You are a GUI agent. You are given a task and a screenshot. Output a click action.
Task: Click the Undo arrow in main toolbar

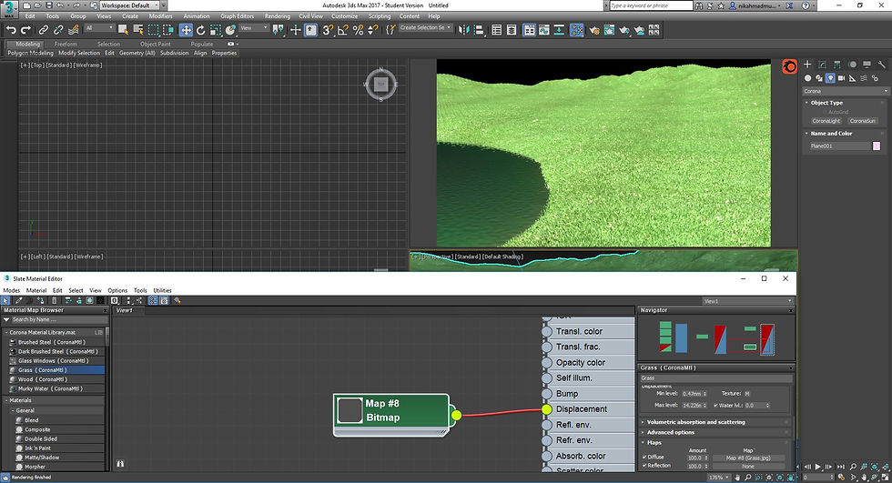(x=11, y=30)
